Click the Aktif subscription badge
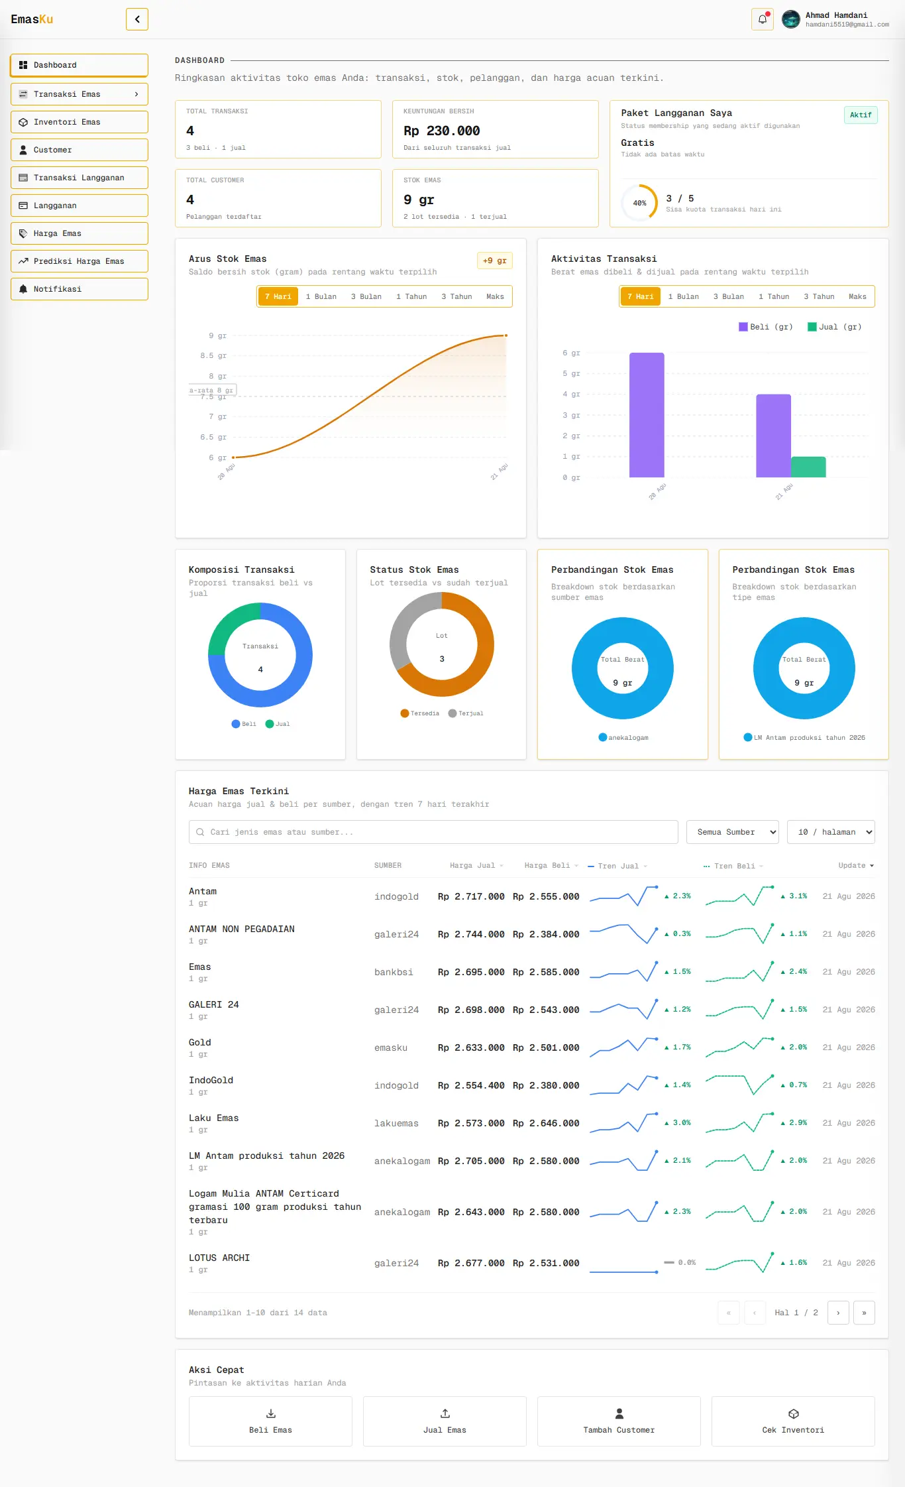Screen dimensions: 905x1487 (861, 115)
